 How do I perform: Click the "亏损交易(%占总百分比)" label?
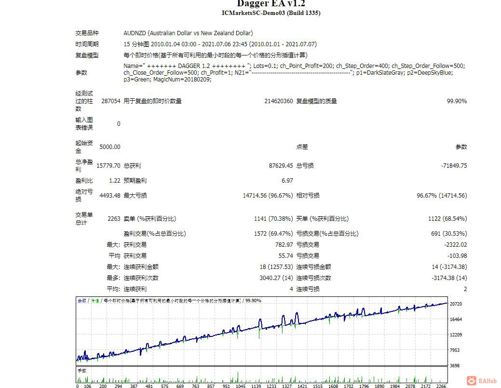(327, 233)
